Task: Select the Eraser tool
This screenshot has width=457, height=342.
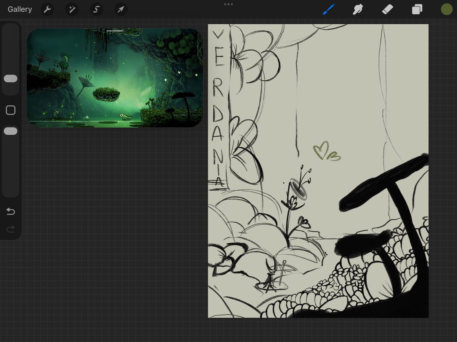Action: pyautogui.click(x=387, y=9)
